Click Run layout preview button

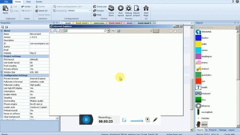click(121, 11)
